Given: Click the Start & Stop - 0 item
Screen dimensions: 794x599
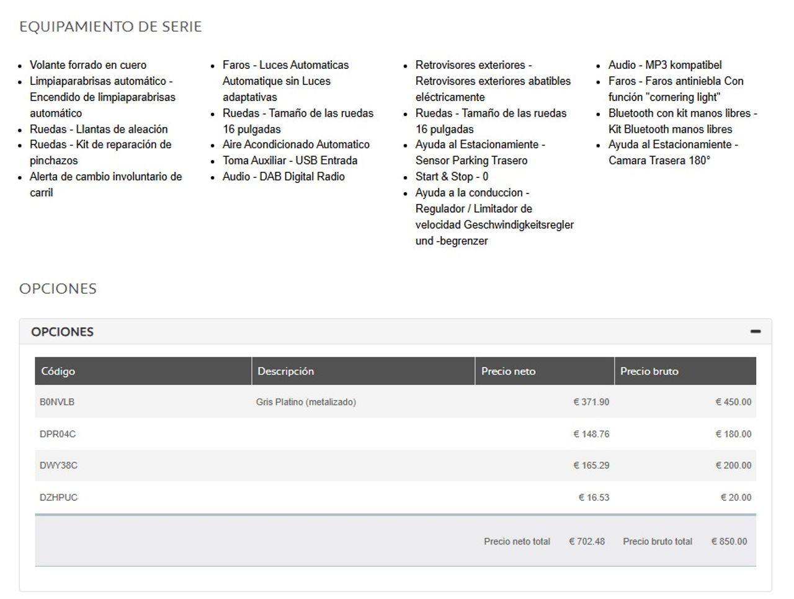Looking at the screenshot, I should tap(452, 177).
